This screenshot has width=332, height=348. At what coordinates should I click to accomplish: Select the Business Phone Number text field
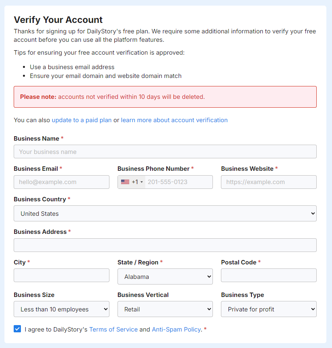[179, 182]
